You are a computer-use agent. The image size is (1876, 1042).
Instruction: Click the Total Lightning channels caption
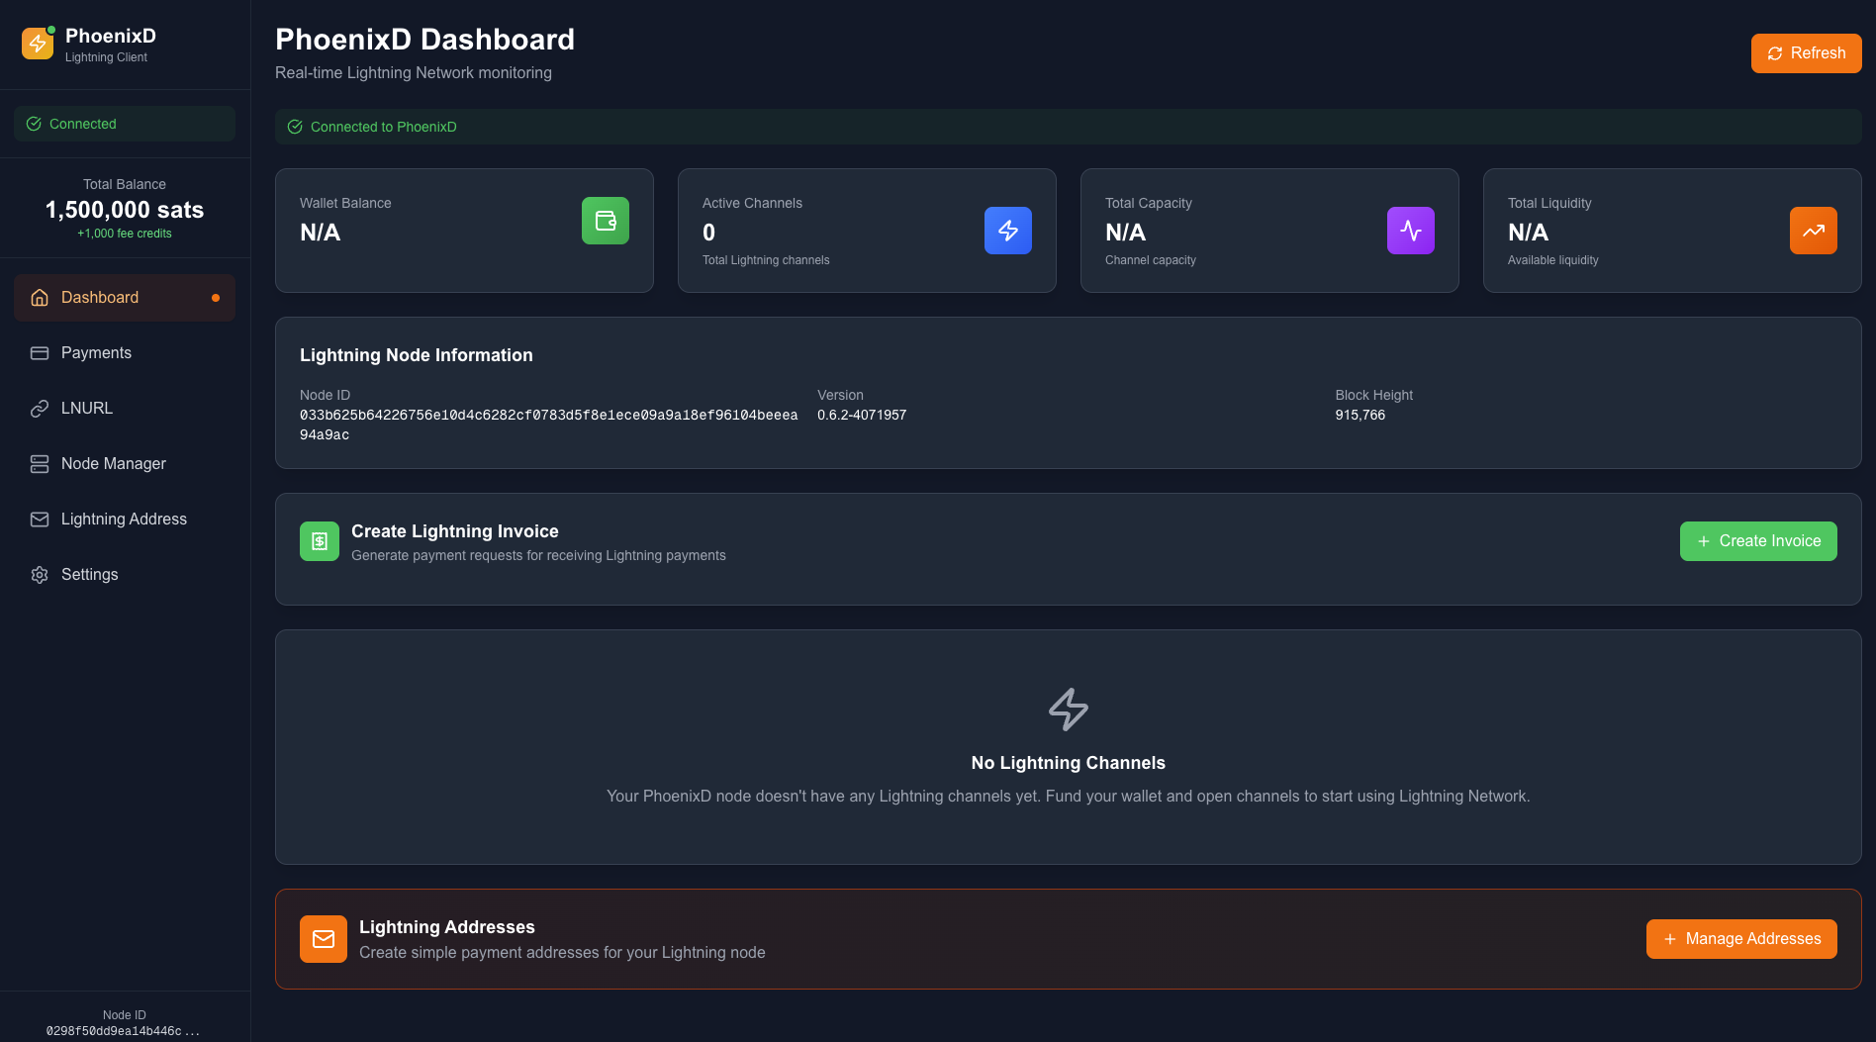766,260
